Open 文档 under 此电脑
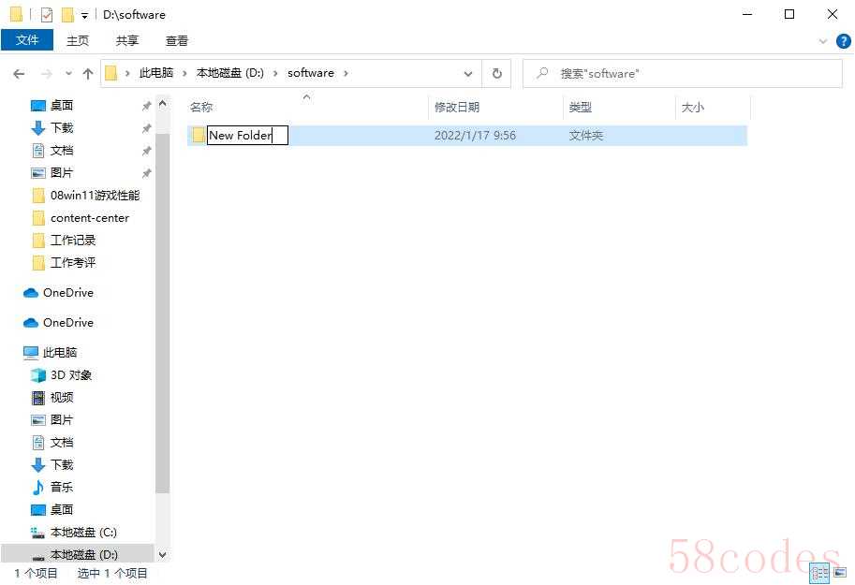855x585 pixels. point(62,442)
